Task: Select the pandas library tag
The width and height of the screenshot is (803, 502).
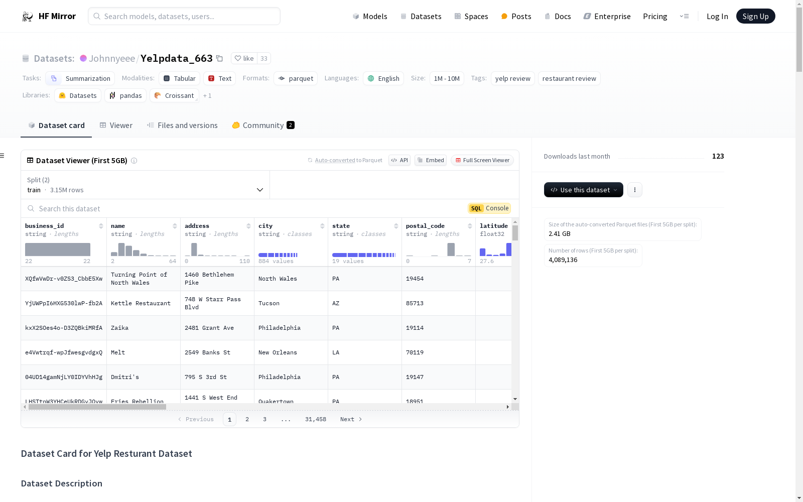Action: pyautogui.click(x=125, y=95)
